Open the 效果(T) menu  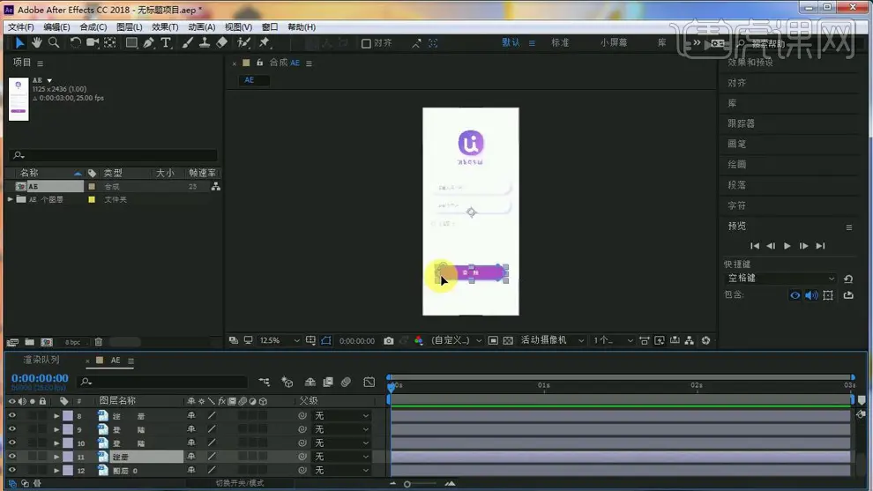pyautogui.click(x=165, y=27)
